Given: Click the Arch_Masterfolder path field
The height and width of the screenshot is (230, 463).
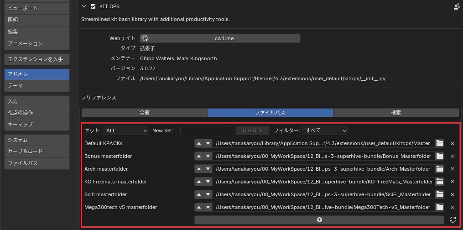Looking at the screenshot, I should tap(323, 169).
